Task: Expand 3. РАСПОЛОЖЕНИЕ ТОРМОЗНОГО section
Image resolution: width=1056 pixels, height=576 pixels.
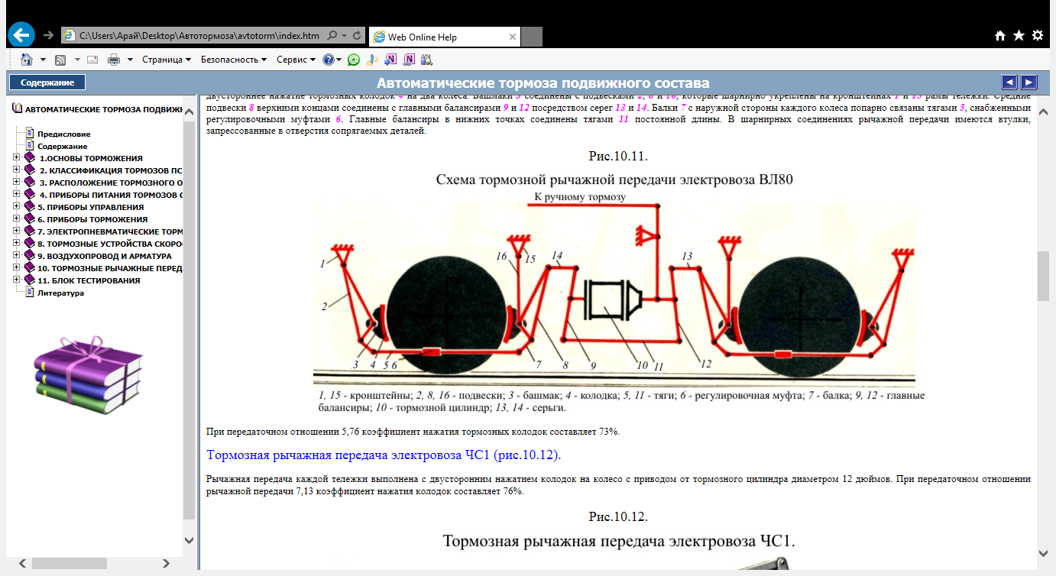Action: (x=17, y=183)
